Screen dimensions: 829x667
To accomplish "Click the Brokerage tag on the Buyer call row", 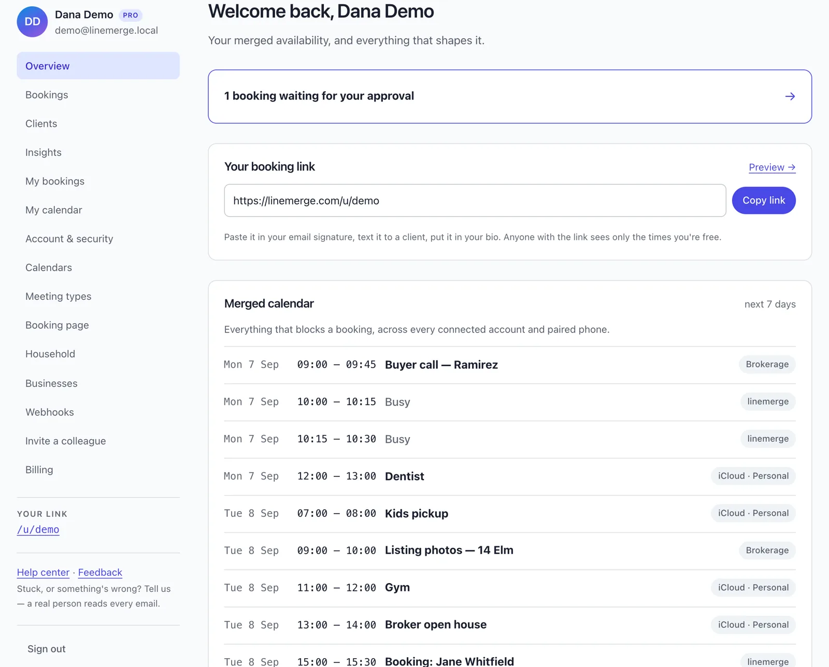I will click(x=767, y=365).
